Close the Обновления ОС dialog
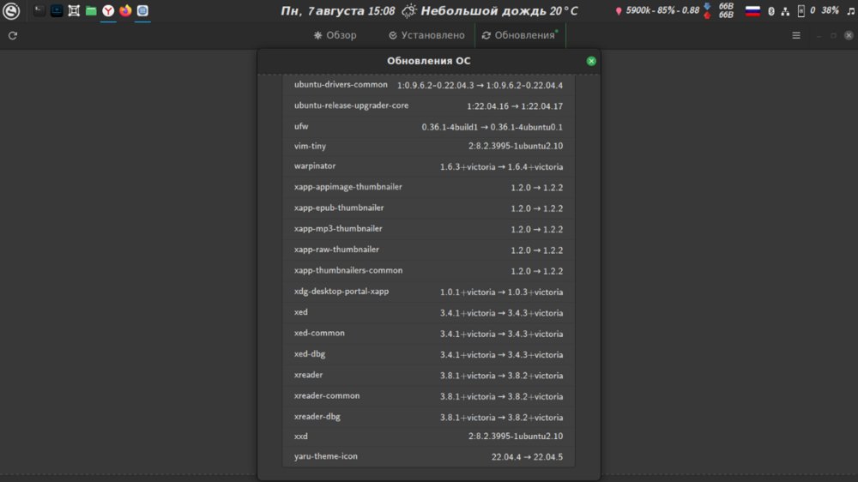858x482 pixels. click(x=591, y=61)
